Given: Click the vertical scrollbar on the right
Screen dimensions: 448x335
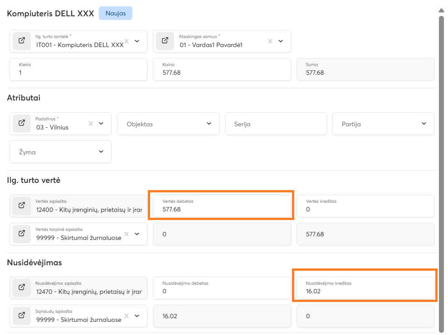Looking at the screenshot, I should 441,172.
